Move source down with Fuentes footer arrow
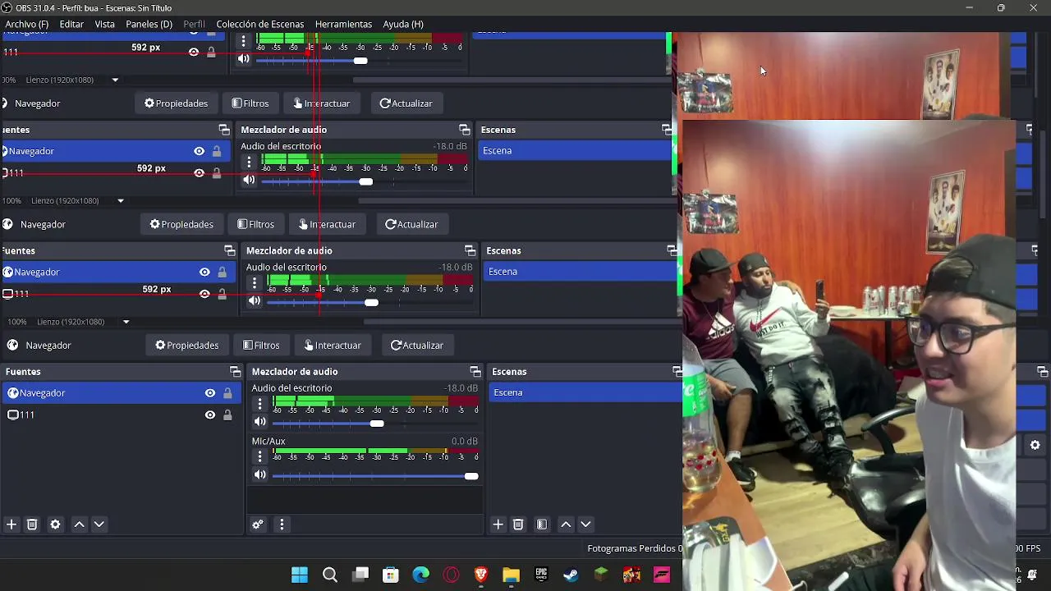Viewport: 1051px width, 591px height. point(99,525)
